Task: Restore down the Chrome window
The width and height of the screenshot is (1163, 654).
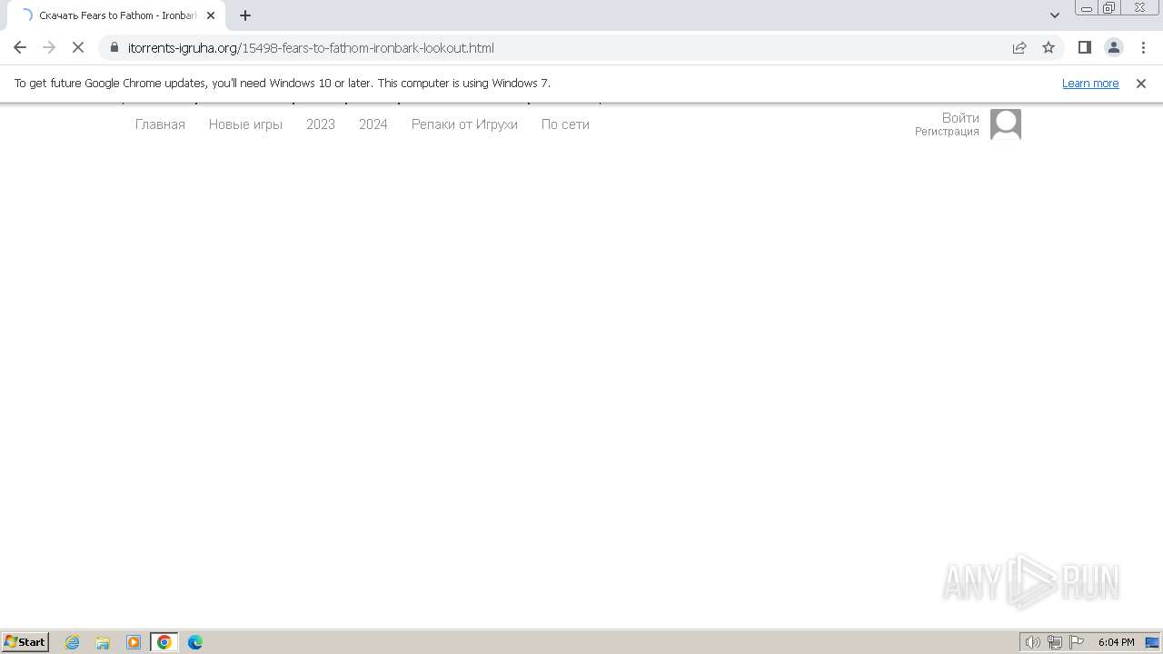Action: (1109, 8)
